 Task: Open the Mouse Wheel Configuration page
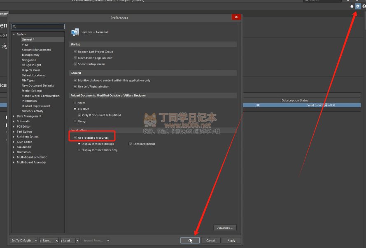40,96
